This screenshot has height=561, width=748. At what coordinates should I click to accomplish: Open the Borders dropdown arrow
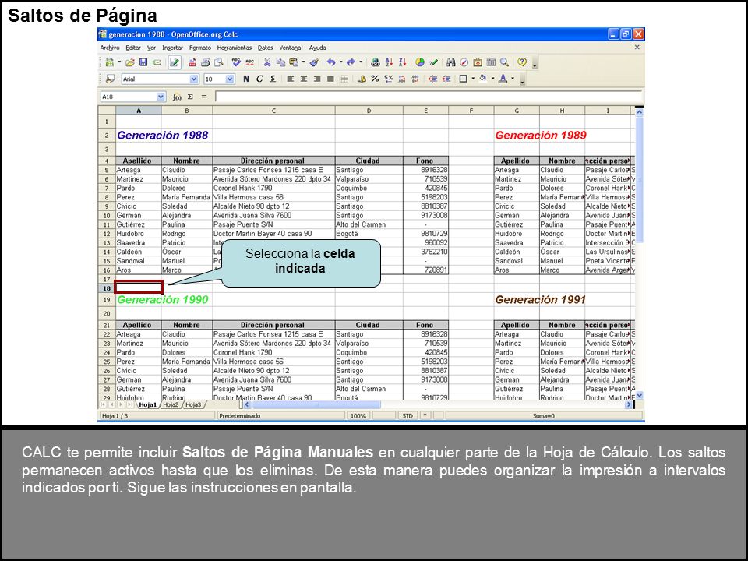click(473, 79)
